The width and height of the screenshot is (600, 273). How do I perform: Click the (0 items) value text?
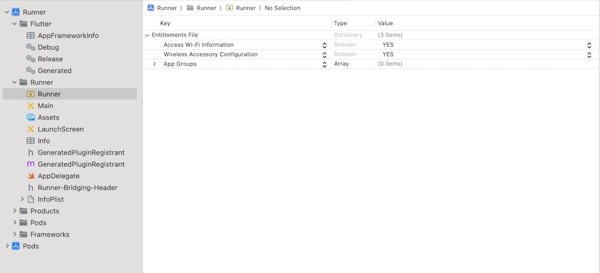[x=391, y=64]
